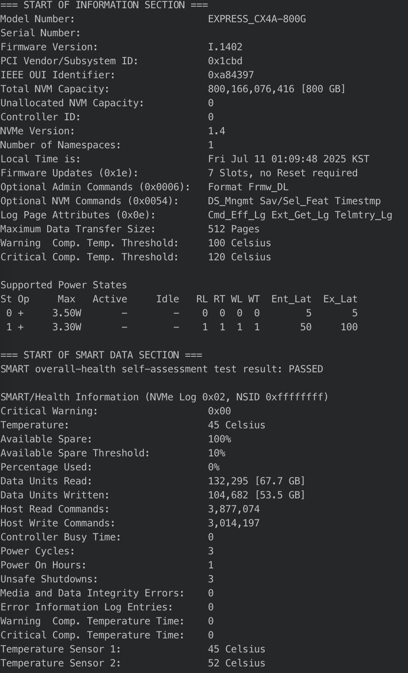This screenshot has width=408, height=673.
Task: Click the 'Format Frmw_DL' admin commands text
Action: [248, 187]
